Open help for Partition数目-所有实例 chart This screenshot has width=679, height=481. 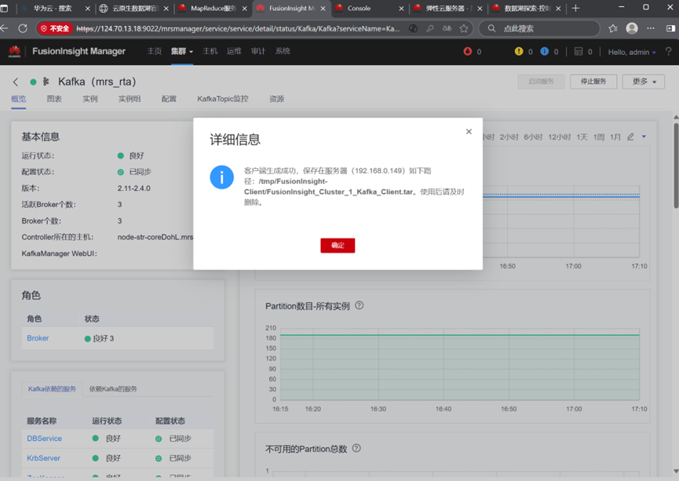tap(359, 305)
